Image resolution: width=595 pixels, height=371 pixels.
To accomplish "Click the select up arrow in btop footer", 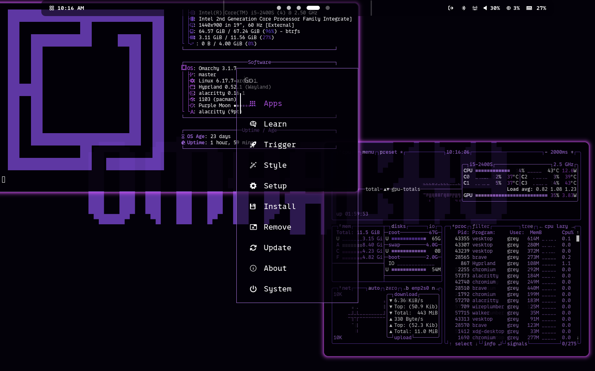I will coord(450,344).
